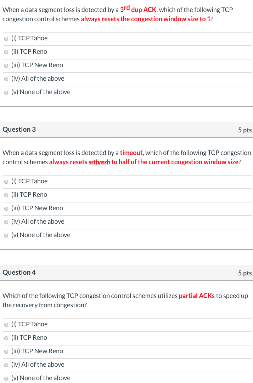Select '(iv) All of the above' in first question
This screenshot has height=383, width=253.
coord(6,79)
